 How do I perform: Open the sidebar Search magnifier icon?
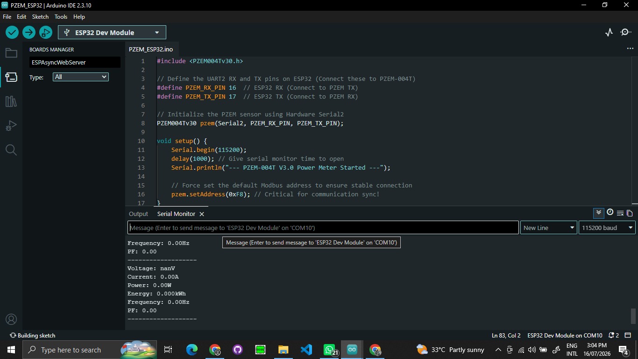(x=11, y=150)
